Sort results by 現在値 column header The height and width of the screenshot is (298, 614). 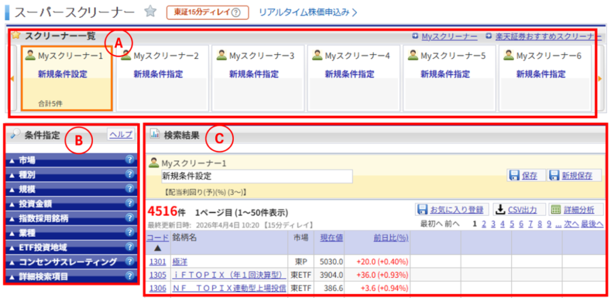click(x=331, y=238)
